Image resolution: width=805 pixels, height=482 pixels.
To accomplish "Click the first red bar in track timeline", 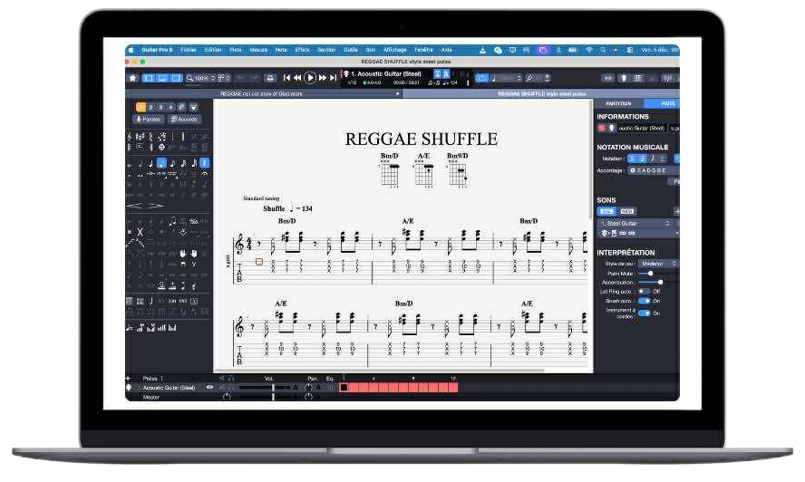I will [x=344, y=388].
